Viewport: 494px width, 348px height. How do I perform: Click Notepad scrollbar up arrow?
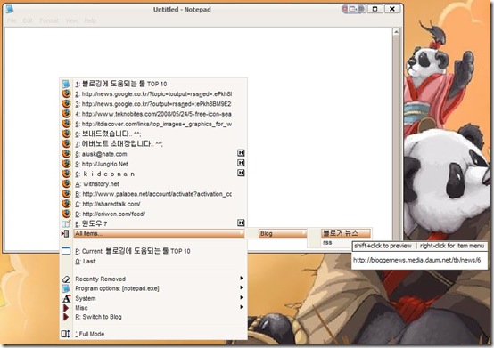pyautogui.click(x=396, y=32)
